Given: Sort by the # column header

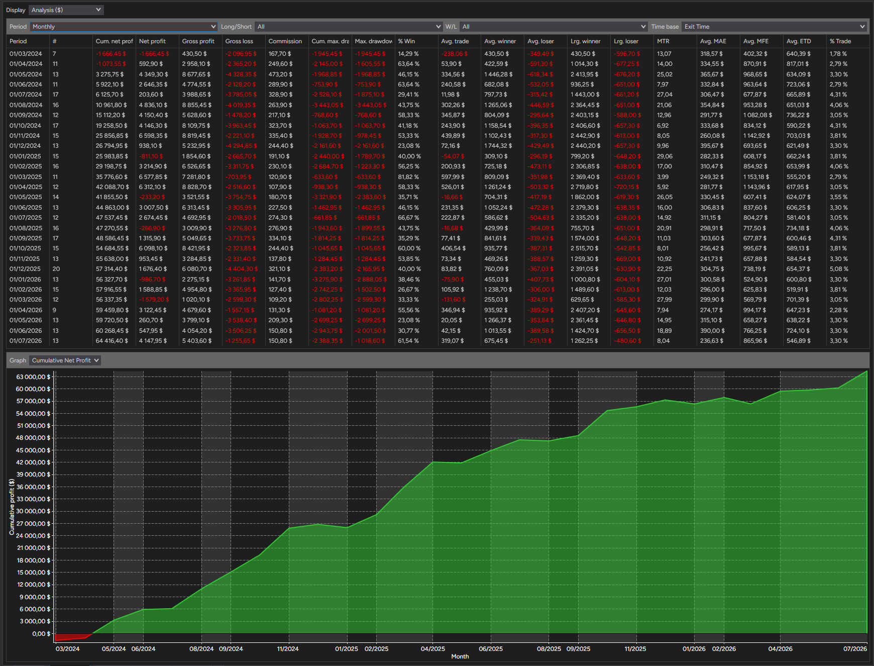Looking at the screenshot, I should coord(71,41).
